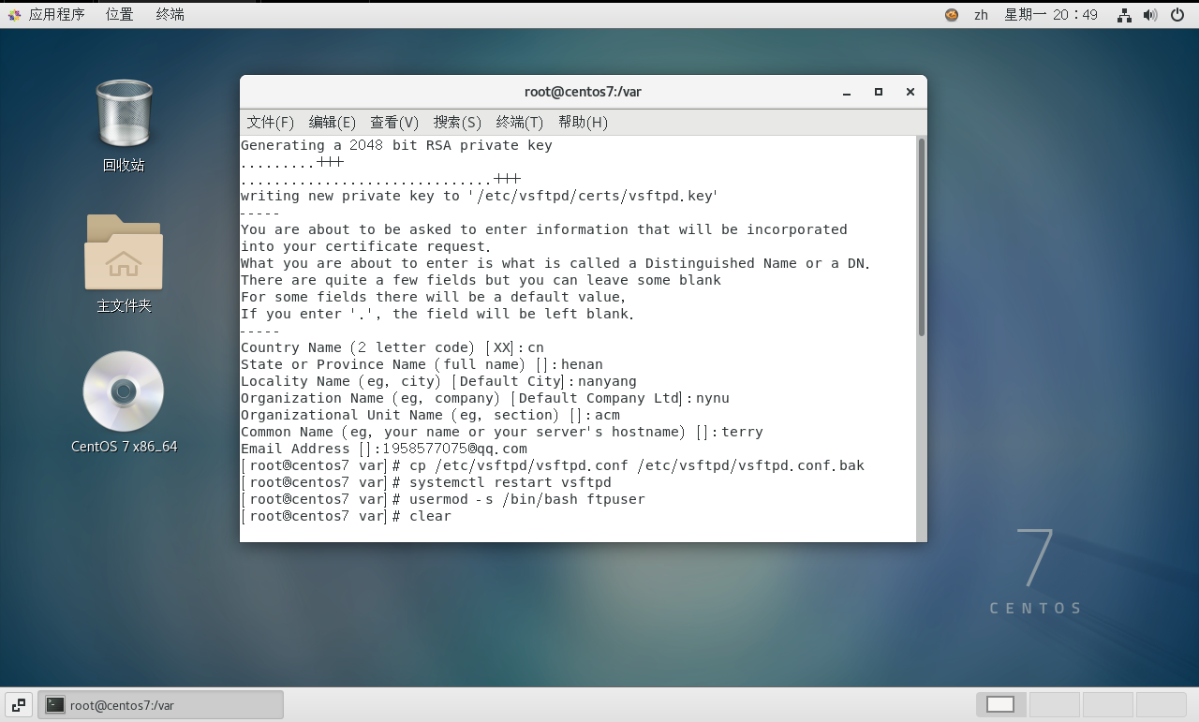
Task: Switch to the second workspace in pager
Action: tap(1054, 704)
